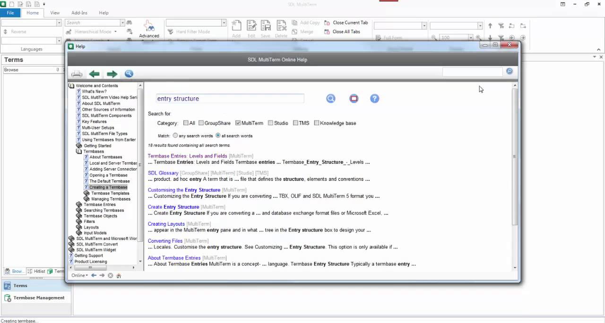Click the Save entry ribbon icon
Viewport: 605px width, 323px height.
tap(266, 29)
